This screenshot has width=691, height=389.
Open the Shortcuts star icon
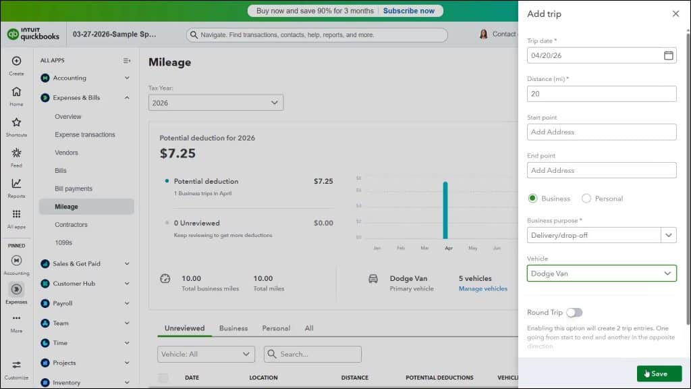click(16, 122)
